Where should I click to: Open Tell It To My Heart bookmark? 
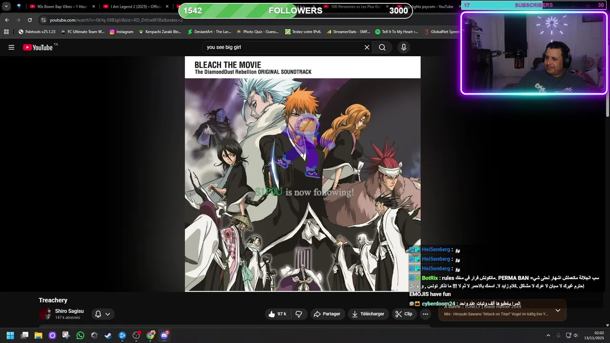point(396,32)
